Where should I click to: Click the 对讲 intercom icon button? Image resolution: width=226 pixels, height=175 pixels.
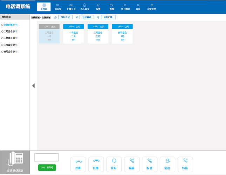(x=78, y=164)
